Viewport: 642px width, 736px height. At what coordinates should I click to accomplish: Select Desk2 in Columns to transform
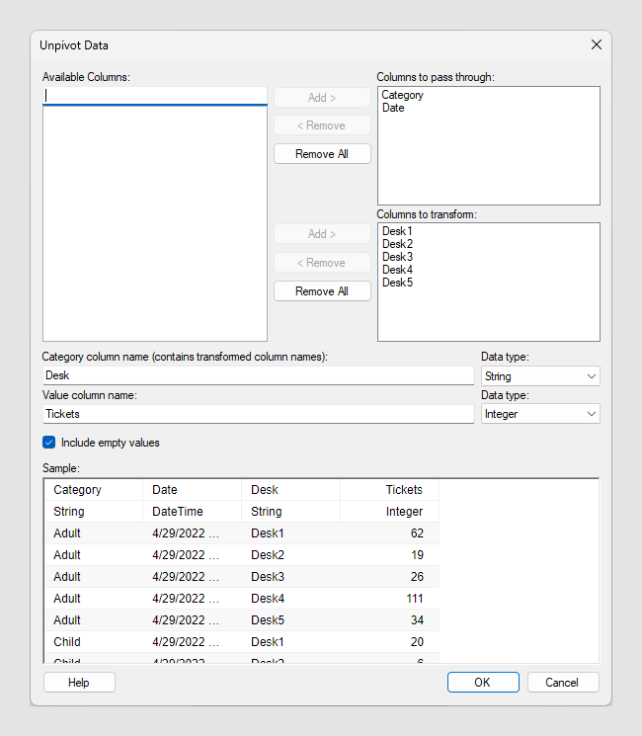point(397,244)
